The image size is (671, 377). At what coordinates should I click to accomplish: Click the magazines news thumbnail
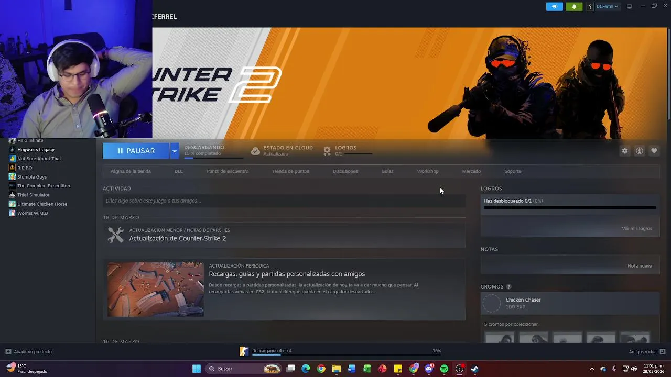(156, 290)
